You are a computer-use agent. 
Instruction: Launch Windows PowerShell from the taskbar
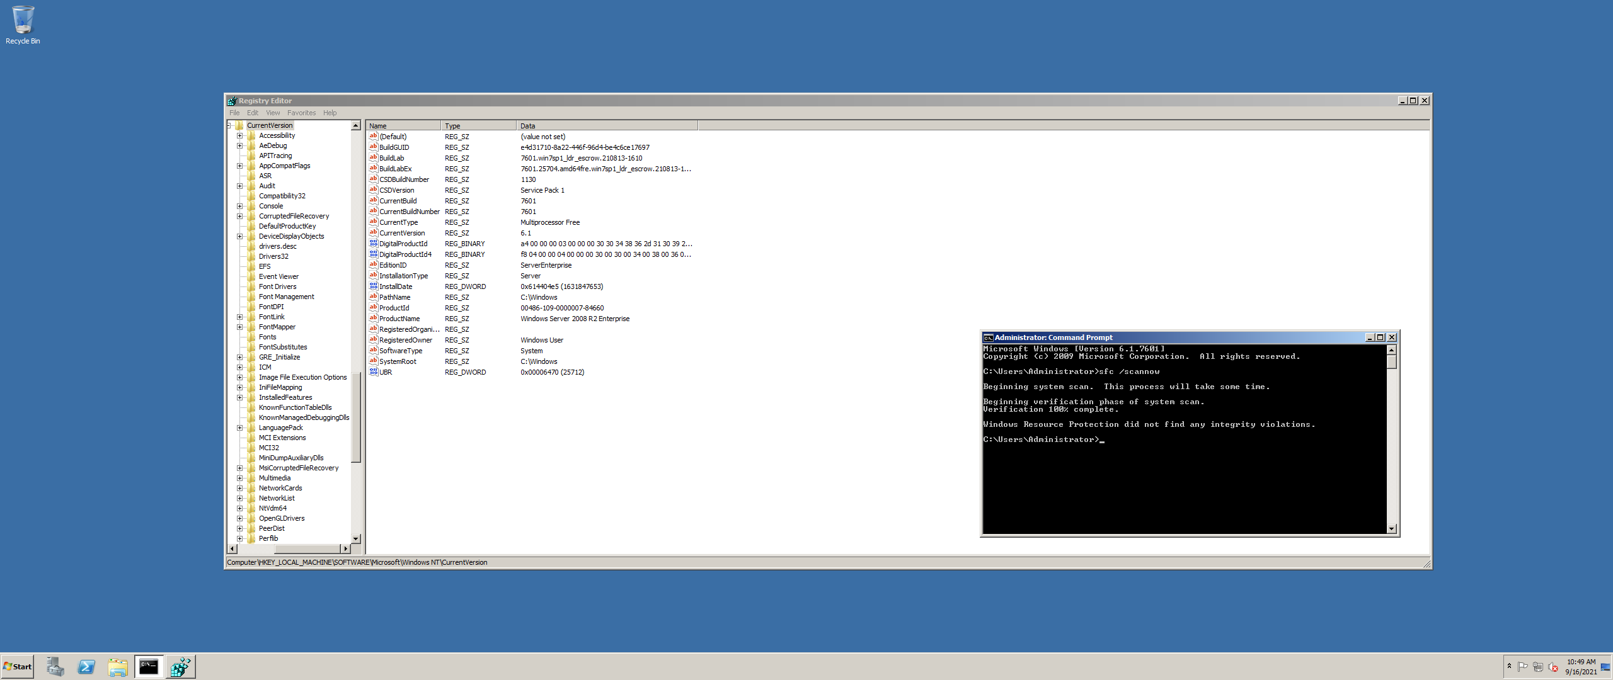point(86,667)
